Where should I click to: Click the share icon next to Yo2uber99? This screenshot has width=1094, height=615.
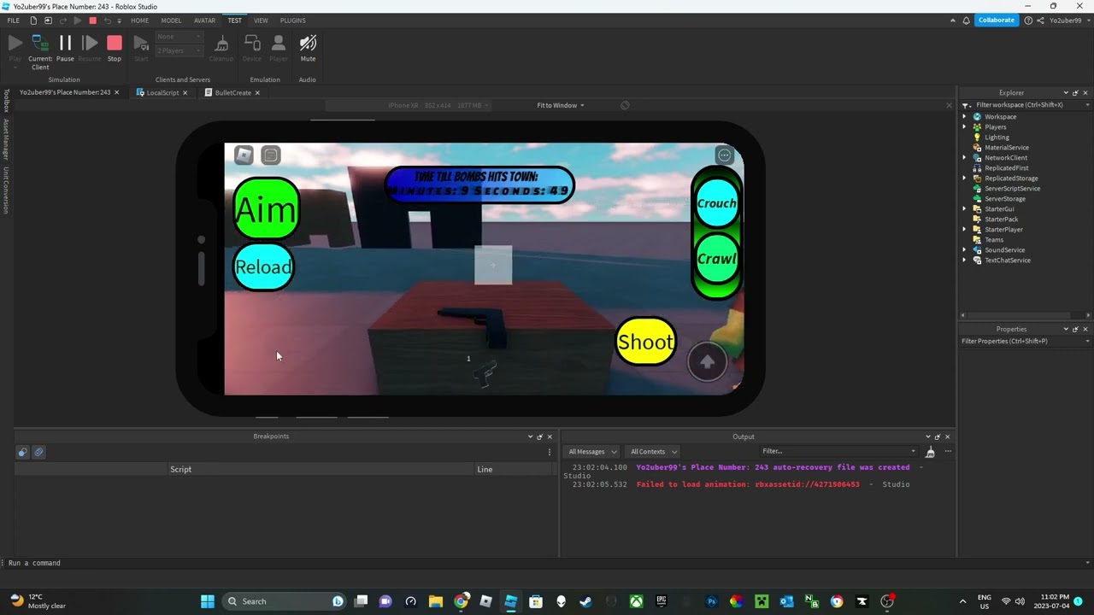(x=1041, y=20)
